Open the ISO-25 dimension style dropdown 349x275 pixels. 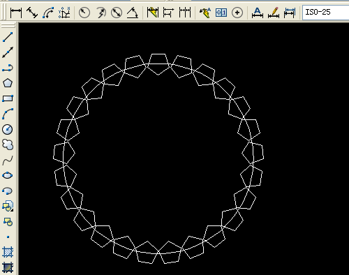tap(326, 12)
